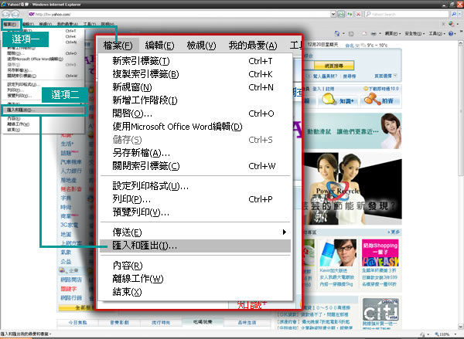Click the Read mail envelope icon
The image size is (464, 339).
point(364,34)
